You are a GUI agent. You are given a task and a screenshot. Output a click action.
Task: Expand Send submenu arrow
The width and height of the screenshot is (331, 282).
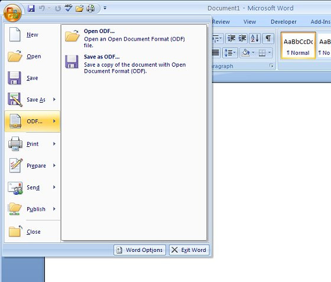point(54,188)
